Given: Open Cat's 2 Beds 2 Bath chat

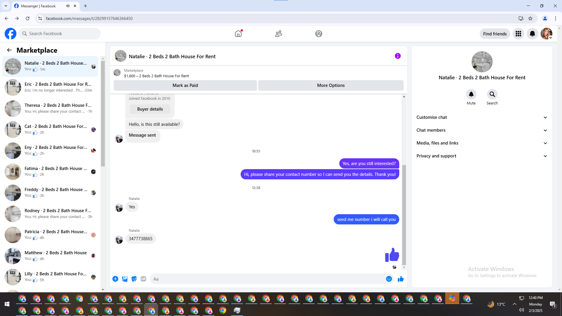Looking at the screenshot, I should (x=50, y=129).
